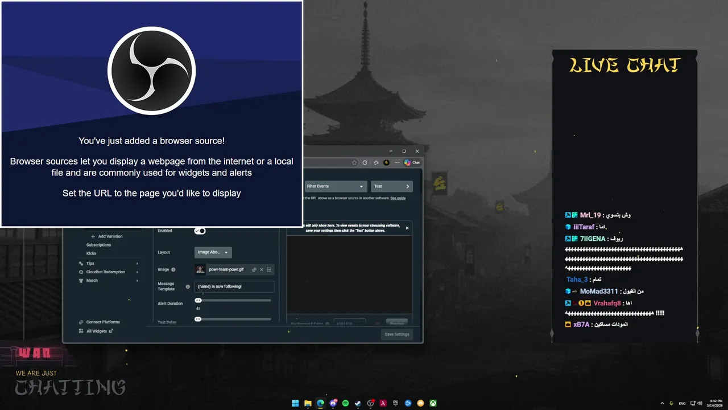Click the Merch shirt icon in sidebar
Screen dimensions: 728x410
coord(81,281)
